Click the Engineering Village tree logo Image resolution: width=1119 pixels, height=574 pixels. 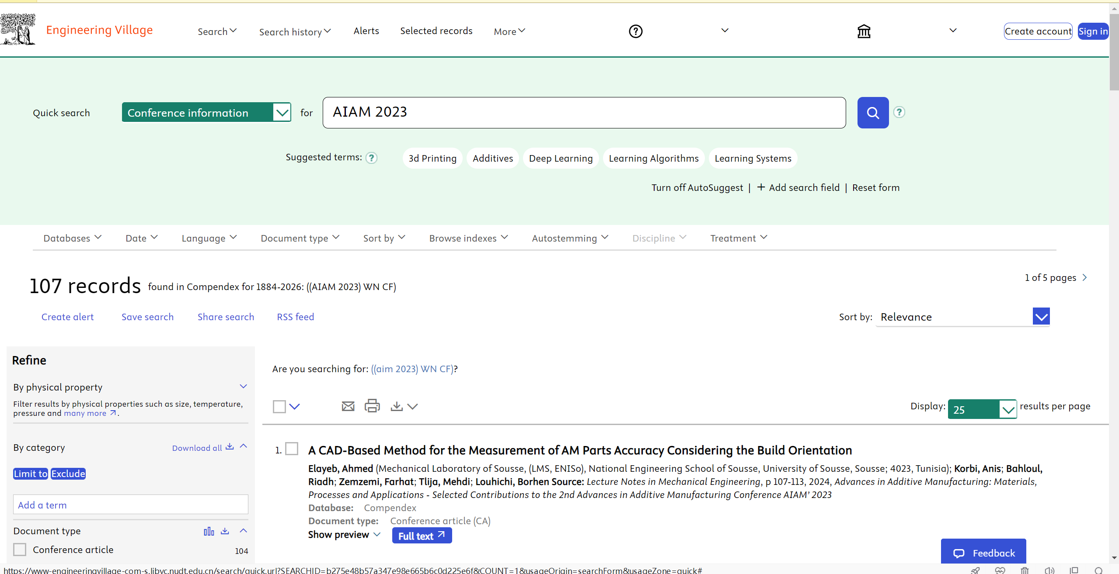[x=17, y=29]
